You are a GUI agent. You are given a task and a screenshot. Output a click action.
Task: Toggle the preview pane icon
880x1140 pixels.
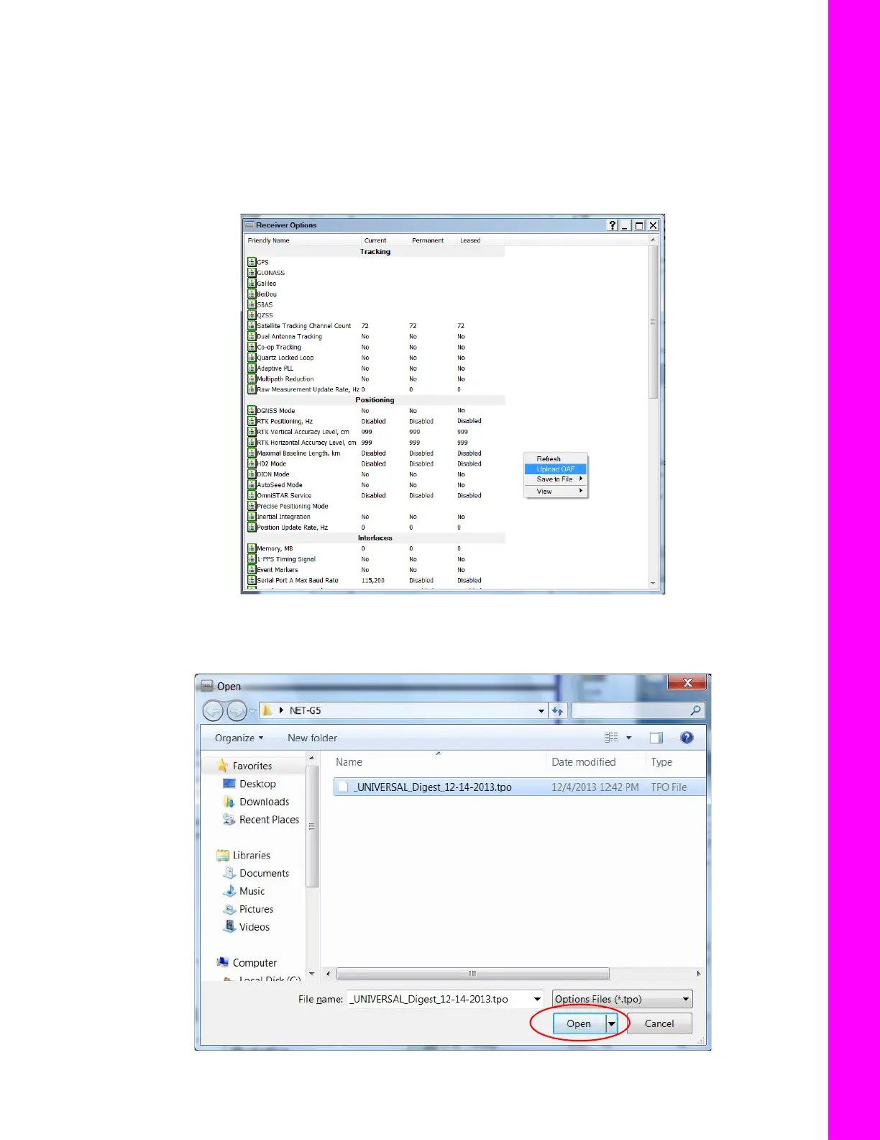(656, 738)
